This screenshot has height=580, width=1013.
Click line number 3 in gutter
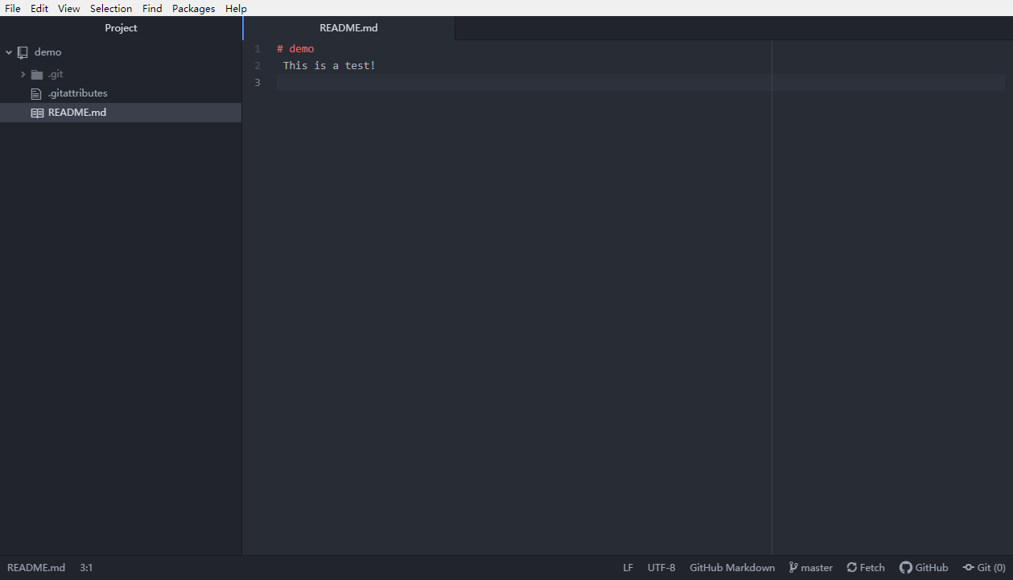[257, 83]
